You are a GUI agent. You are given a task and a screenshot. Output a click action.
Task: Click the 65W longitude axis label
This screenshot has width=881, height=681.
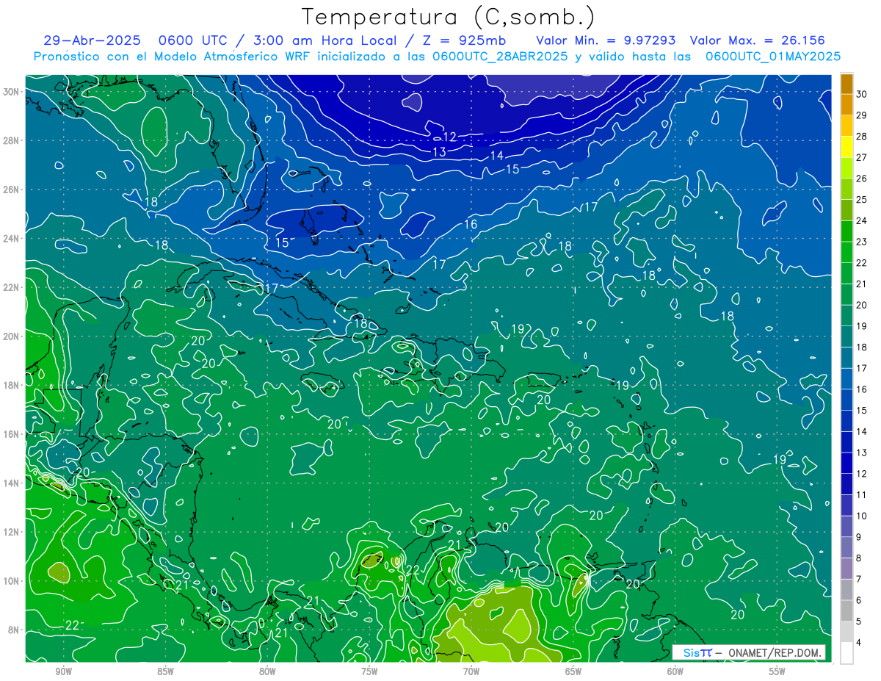573,671
